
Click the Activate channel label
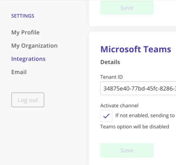(119, 106)
